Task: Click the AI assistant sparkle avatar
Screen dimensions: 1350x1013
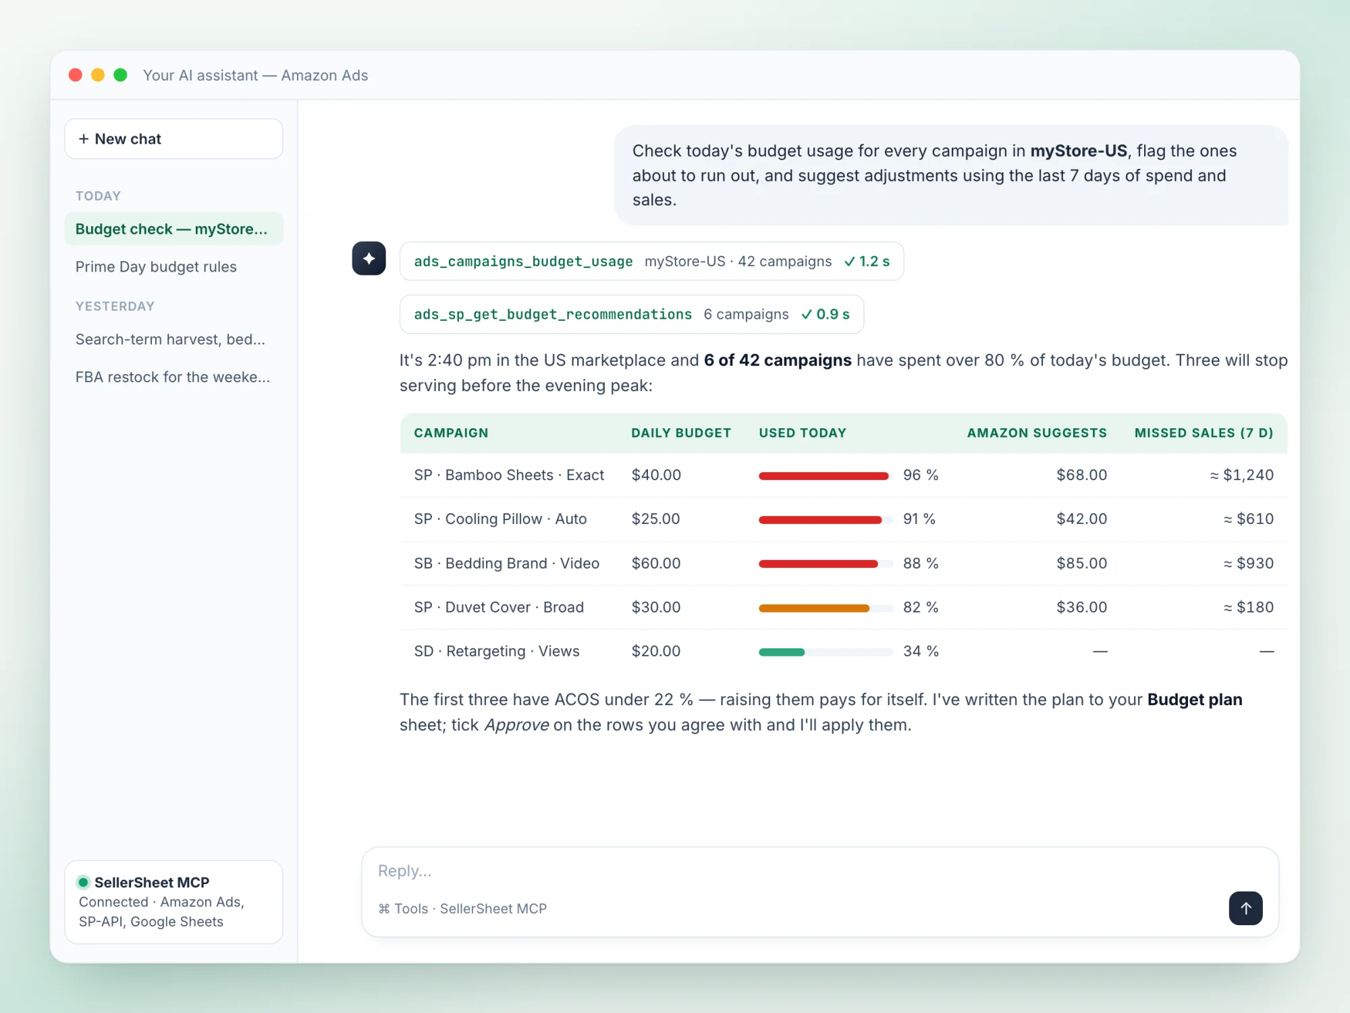Action: (369, 258)
